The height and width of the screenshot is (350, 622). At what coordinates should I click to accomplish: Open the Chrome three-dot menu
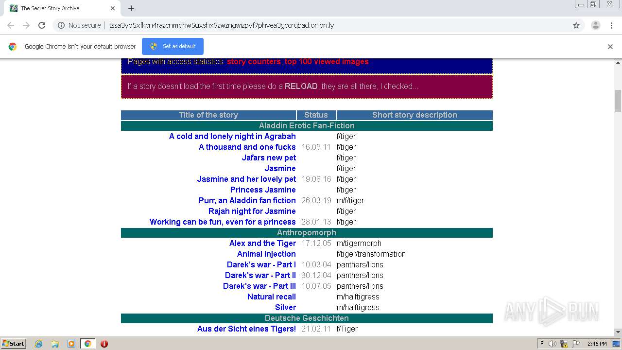pos(611,25)
